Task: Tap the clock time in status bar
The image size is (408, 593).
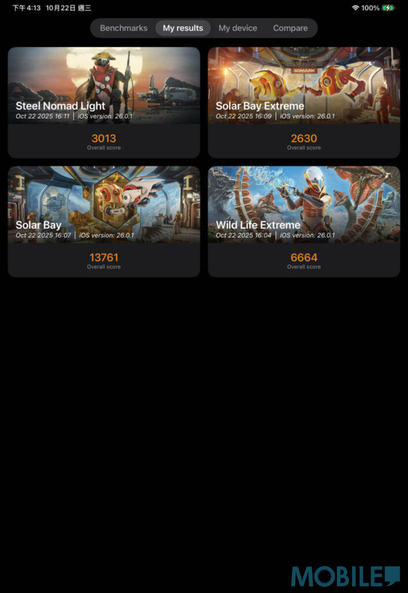Action: click(x=27, y=8)
